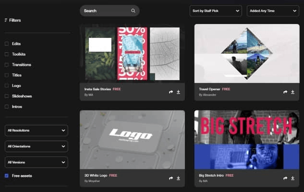Enable the Titles filter
Image resolution: width=304 pixels, height=192 pixels.
7,75
